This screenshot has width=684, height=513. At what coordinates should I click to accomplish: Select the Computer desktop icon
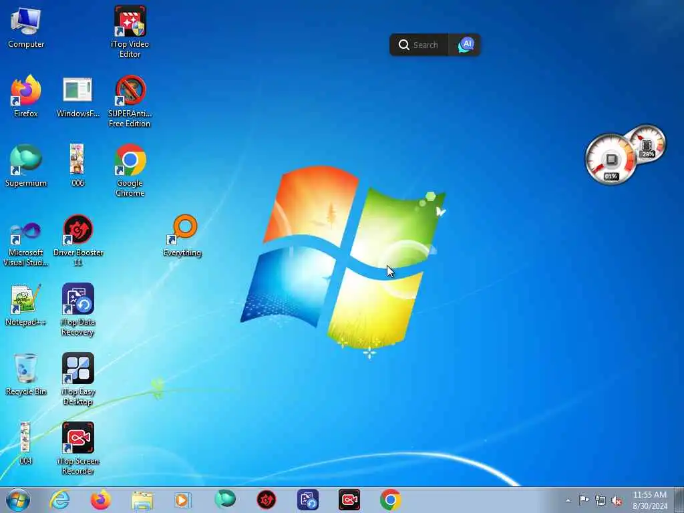[x=26, y=27]
